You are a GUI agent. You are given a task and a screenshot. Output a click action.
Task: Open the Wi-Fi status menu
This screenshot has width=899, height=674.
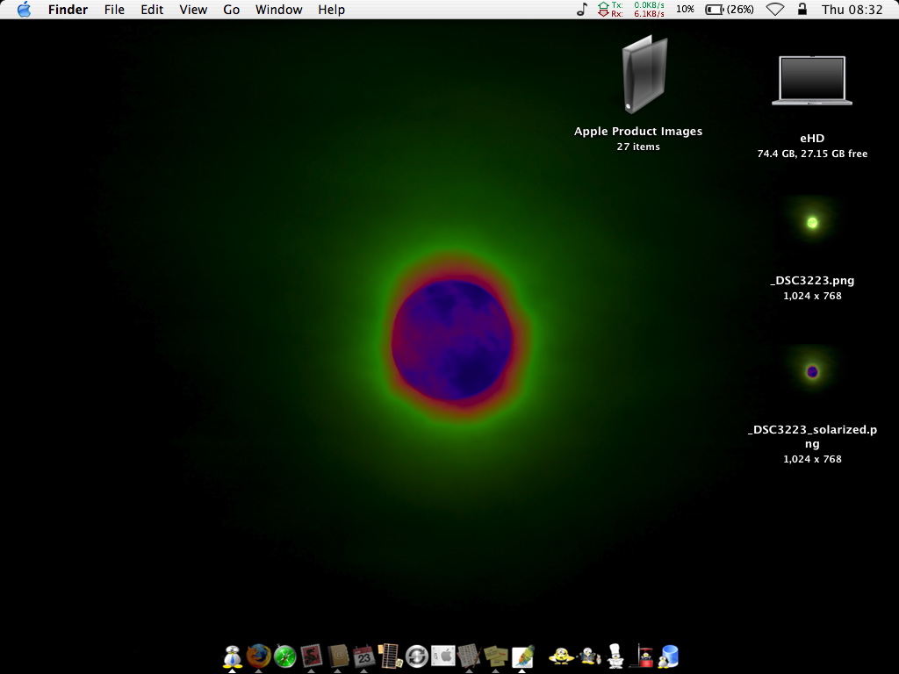pyautogui.click(x=774, y=10)
